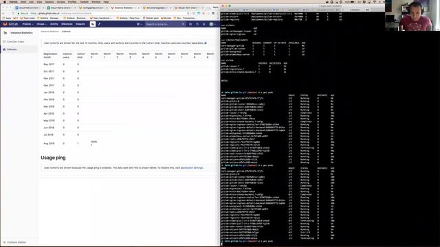Close the GitLab Helm Chart browser tab
440x247 pixels.
[203, 8]
